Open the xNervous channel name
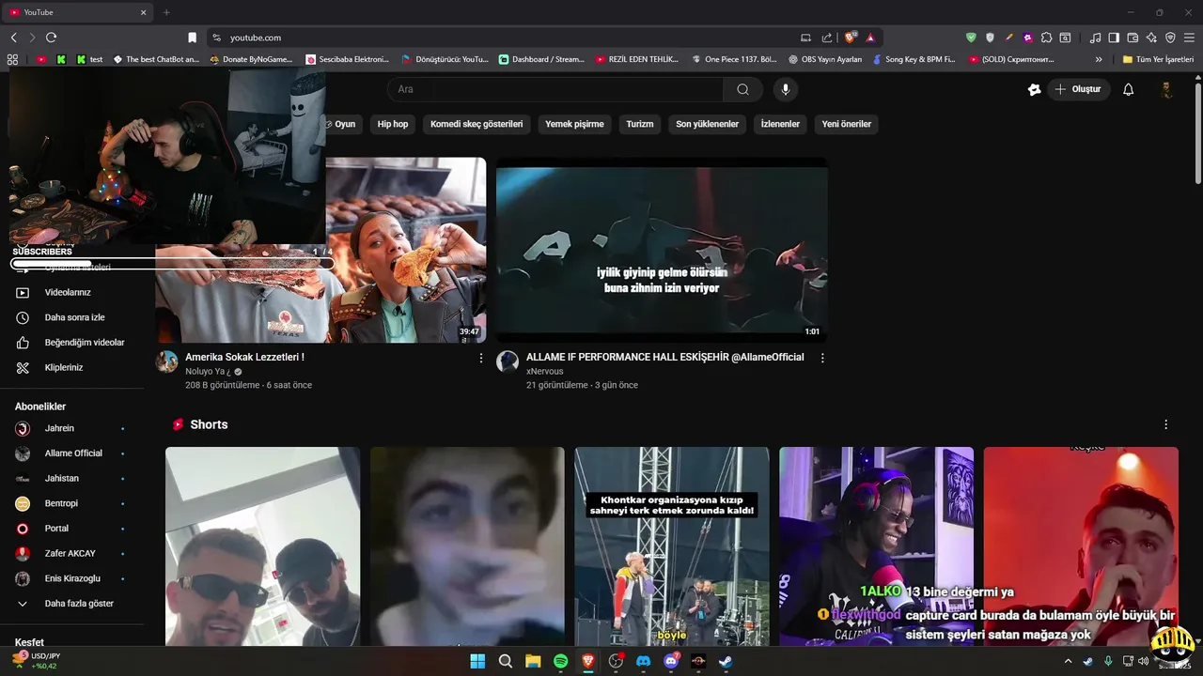The image size is (1203, 676). tap(545, 371)
